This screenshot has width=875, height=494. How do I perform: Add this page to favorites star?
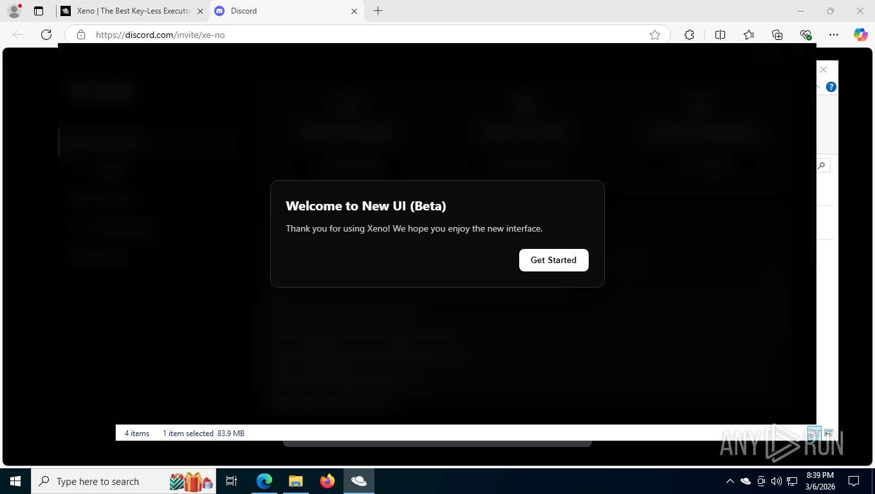coord(655,35)
